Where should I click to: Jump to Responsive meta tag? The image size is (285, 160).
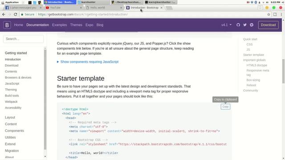tap(258, 72)
